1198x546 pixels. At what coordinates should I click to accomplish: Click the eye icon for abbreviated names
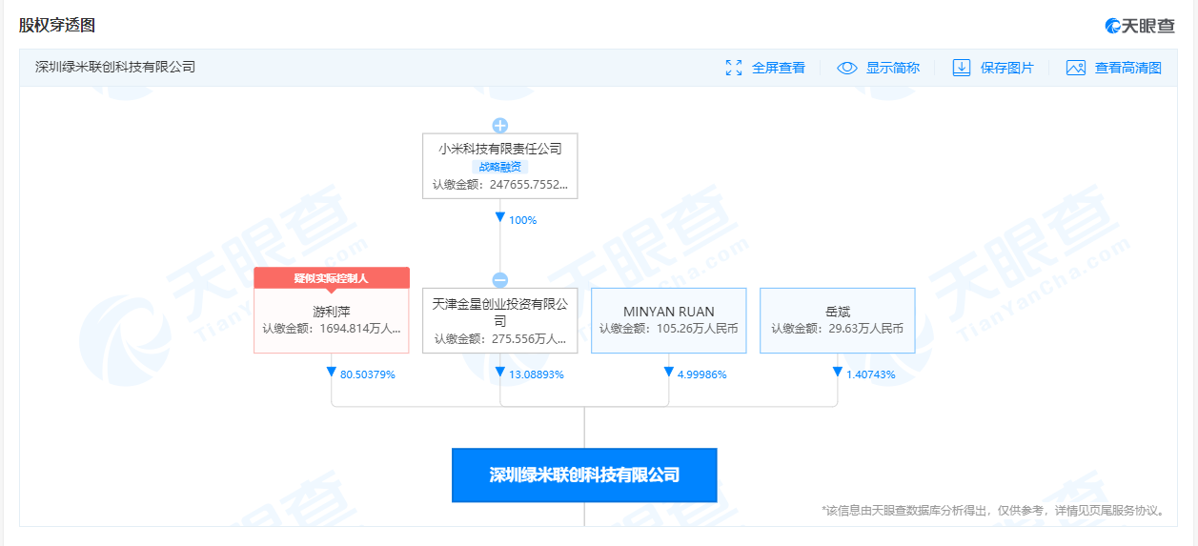847,68
